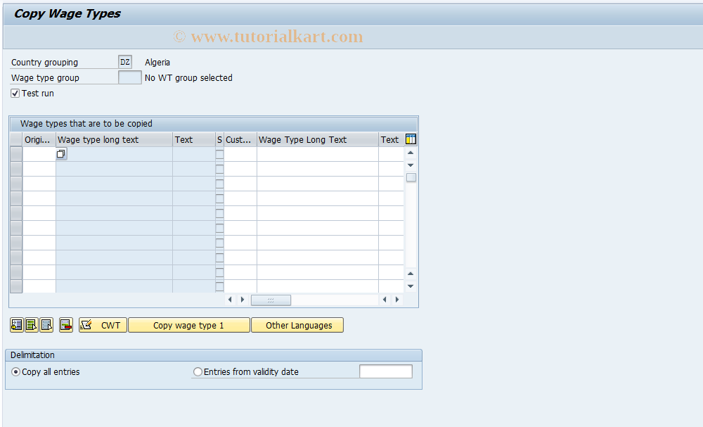This screenshot has height=427, width=703.
Task: Click the Delete Row icon with red bar
Action: tap(66, 325)
